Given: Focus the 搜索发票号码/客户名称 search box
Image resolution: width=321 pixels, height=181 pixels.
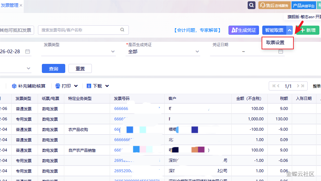Looking at the screenshot, I should (x=83, y=30).
